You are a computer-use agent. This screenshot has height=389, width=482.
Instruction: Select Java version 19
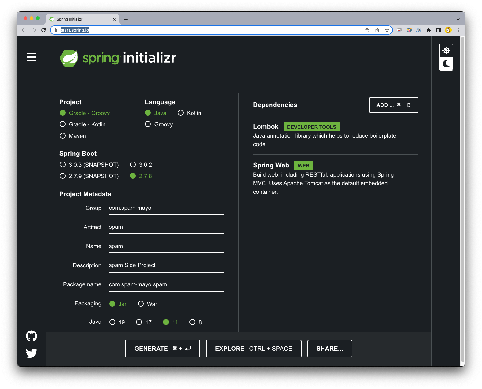click(x=117, y=322)
